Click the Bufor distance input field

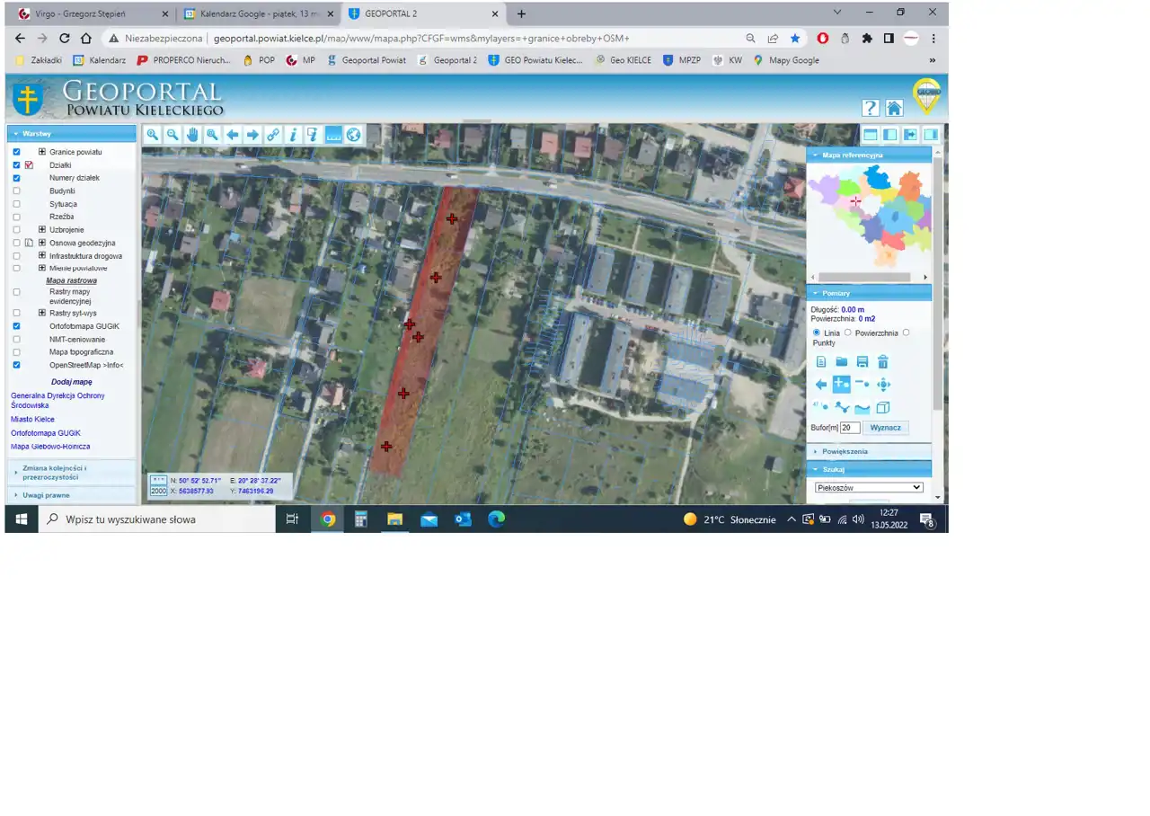click(x=850, y=428)
